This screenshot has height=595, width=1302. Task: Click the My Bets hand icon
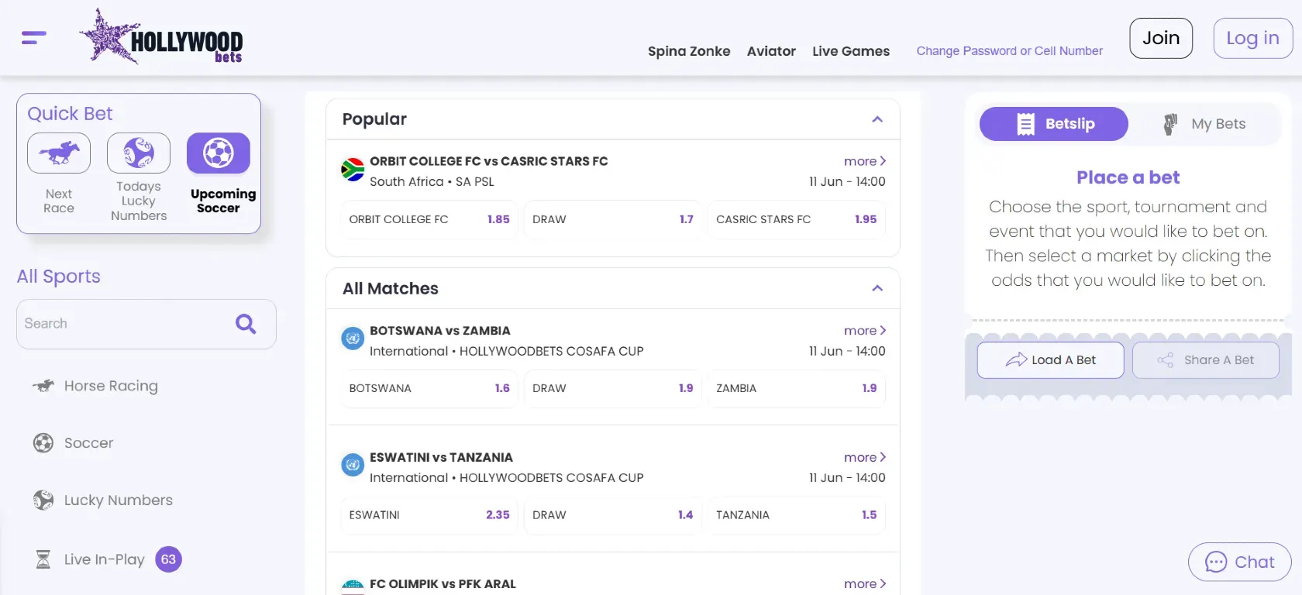(1170, 124)
